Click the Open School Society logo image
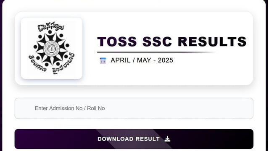269x151 pixels. [x=52, y=48]
